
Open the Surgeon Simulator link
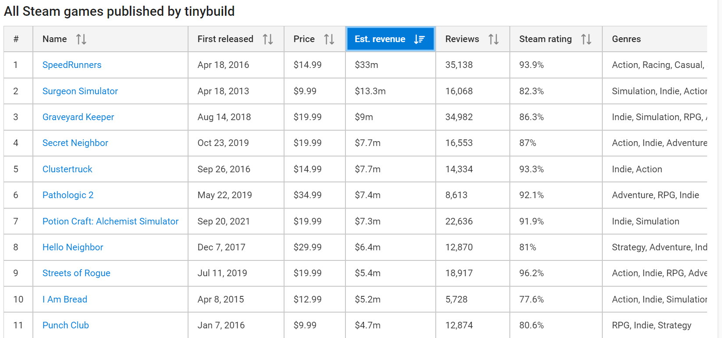click(x=80, y=91)
